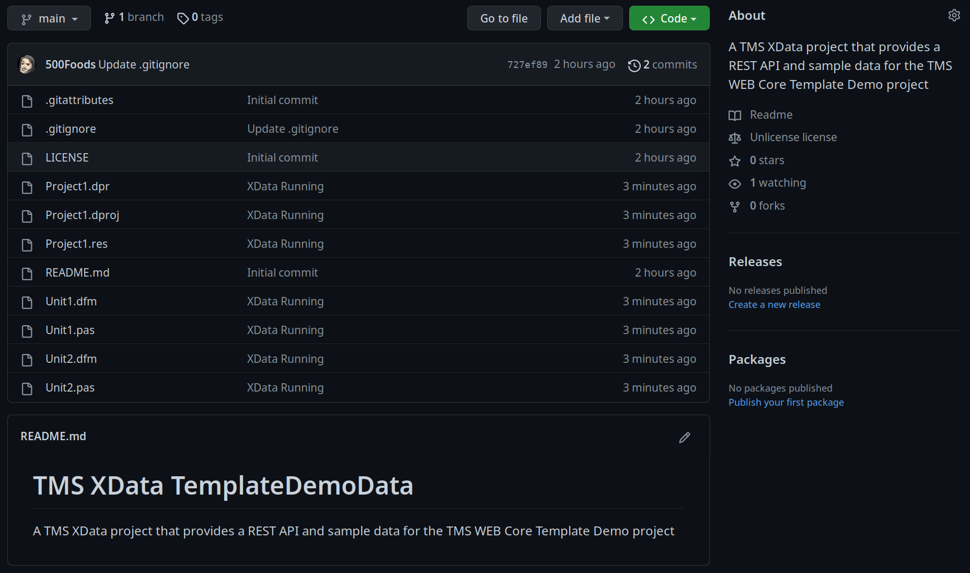View the 0 forks link
This screenshot has height=573, width=970.
pos(767,205)
